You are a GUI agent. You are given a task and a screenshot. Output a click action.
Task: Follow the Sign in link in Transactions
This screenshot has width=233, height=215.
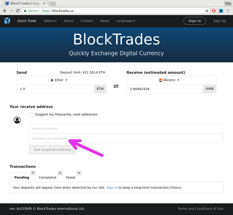112,188
